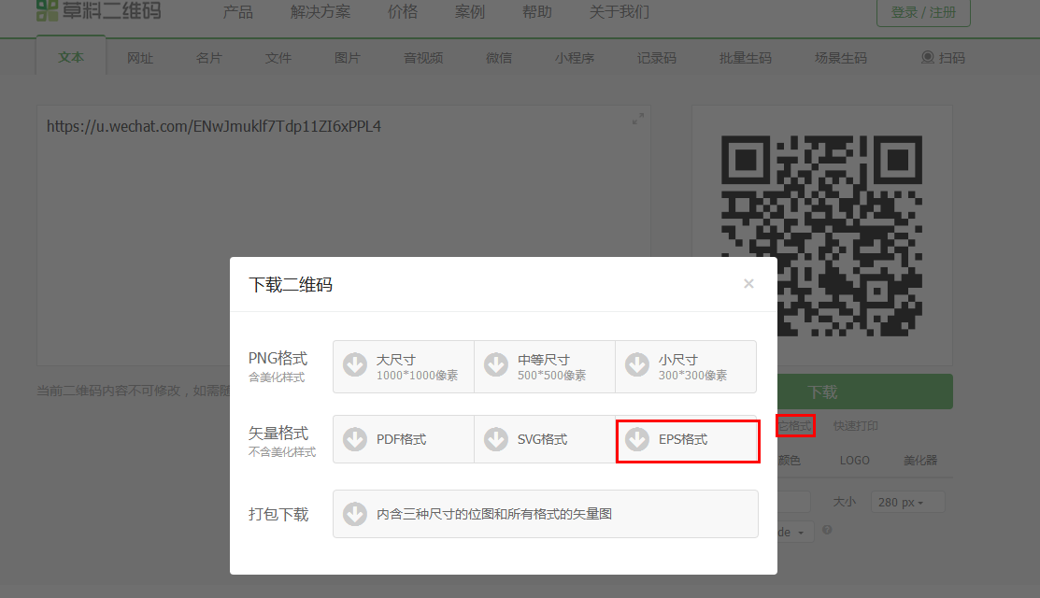
Task: Download medium 500*500 PNG size
Action: coord(545,366)
